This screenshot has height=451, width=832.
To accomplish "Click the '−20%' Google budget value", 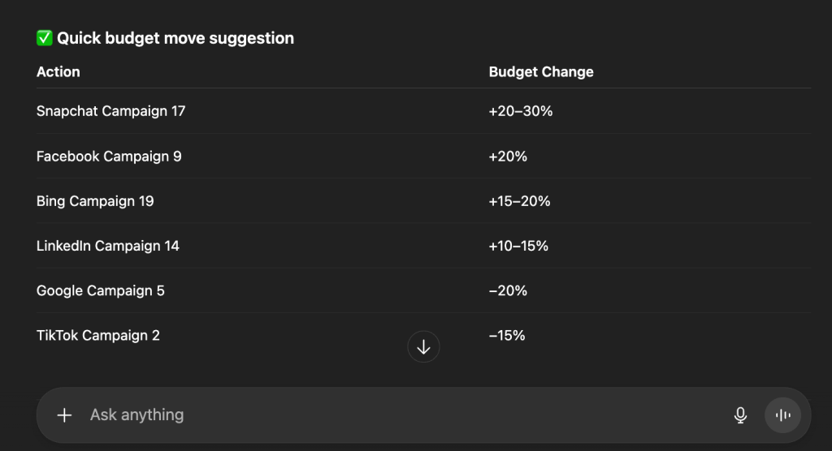I will pos(508,290).
